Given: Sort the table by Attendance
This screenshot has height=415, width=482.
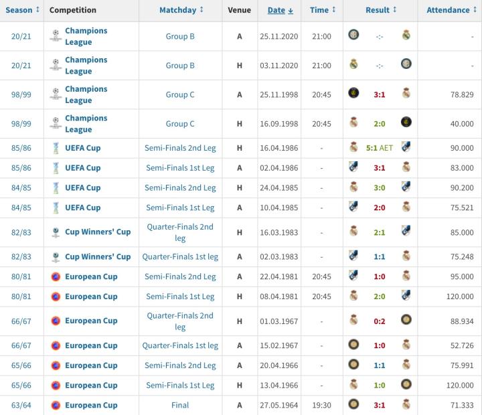Looking at the screenshot, I should 452,10.
